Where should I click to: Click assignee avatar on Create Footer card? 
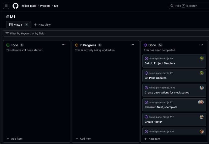pos(202,117)
